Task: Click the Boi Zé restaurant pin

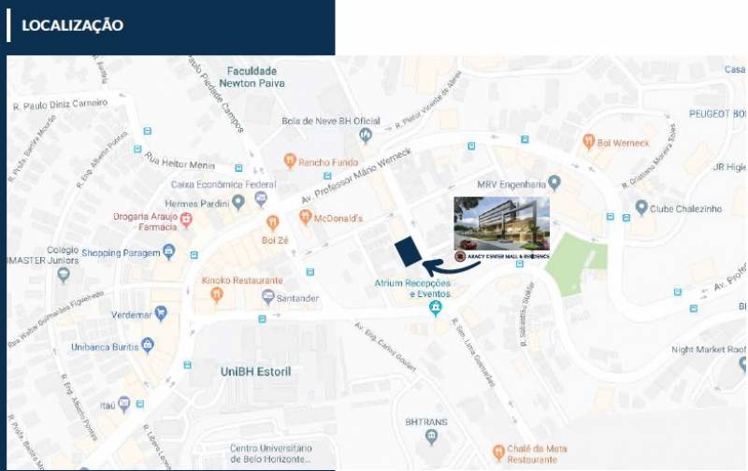Action: (272, 222)
